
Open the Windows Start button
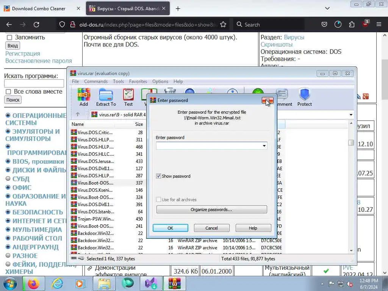pyautogui.click(x=10, y=283)
